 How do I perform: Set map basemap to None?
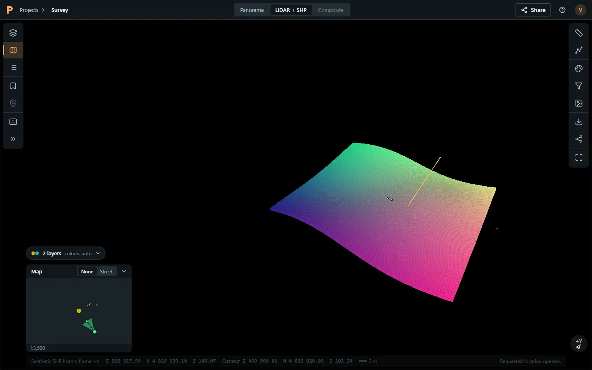(x=87, y=271)
